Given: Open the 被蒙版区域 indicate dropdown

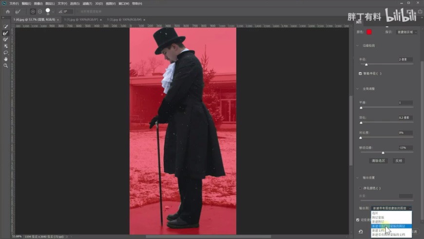Looking at the screenshot, I should point(408,32).
